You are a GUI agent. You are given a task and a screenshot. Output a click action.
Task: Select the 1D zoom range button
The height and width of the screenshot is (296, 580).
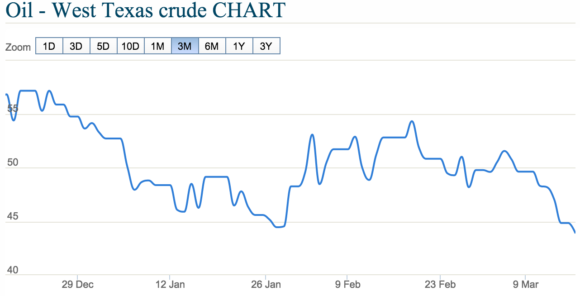click(49, 46)
